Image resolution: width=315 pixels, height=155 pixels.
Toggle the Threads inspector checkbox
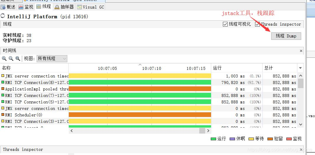(257, 24)
